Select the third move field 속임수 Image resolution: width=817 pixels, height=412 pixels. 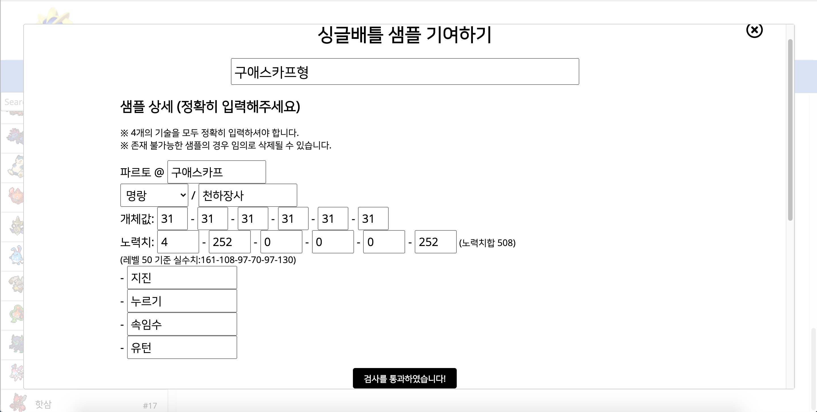[x=182, y=324]
